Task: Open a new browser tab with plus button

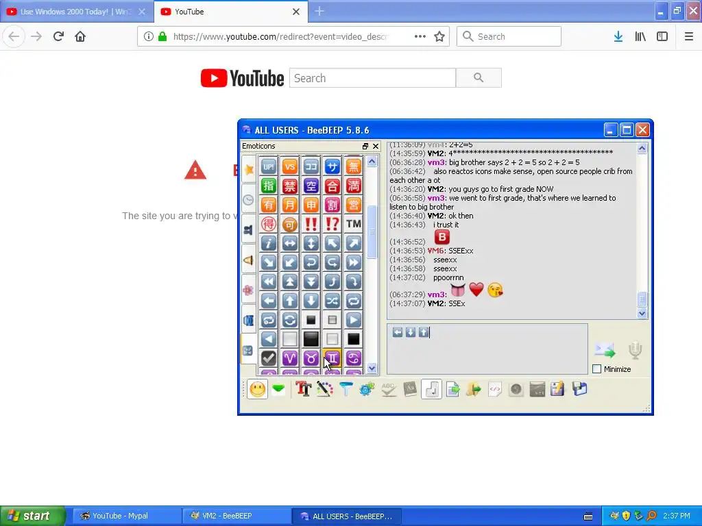Action: click(319, 11)
